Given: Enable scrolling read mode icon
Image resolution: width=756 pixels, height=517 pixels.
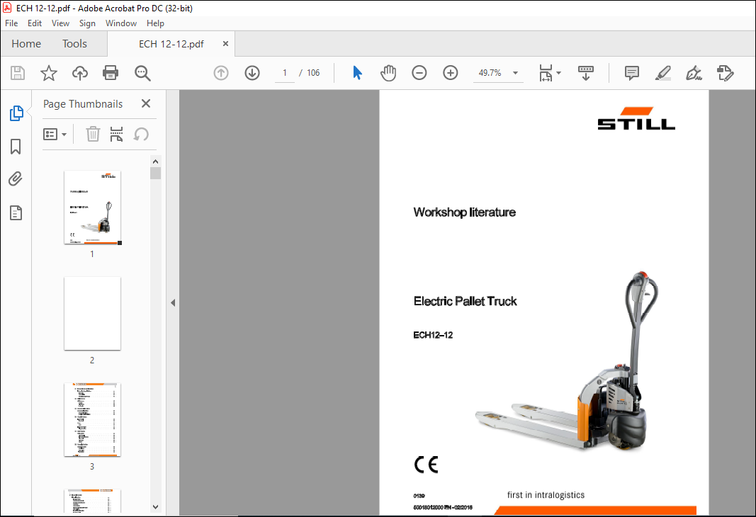Looking at the screenshot, I should pyautogui.click(x=586, y=73).
